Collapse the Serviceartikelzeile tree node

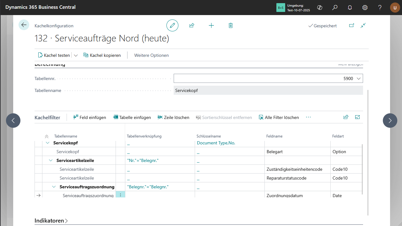coord(51,160)
